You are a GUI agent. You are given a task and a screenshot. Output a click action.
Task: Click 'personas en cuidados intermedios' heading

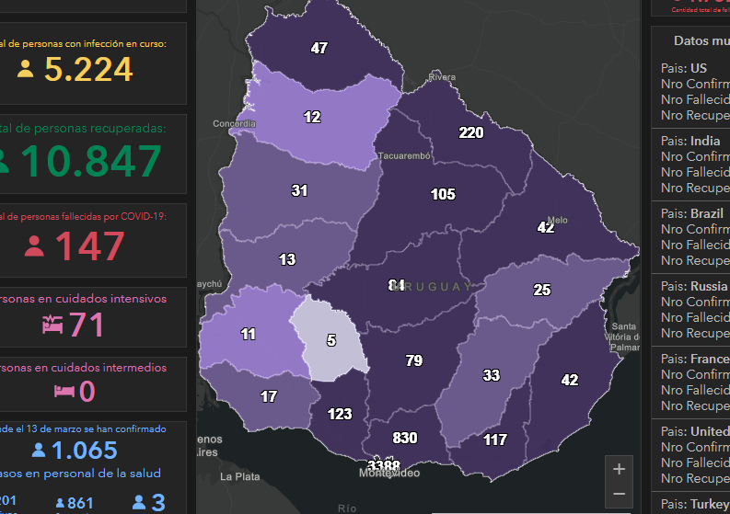[x=84, y=368]
